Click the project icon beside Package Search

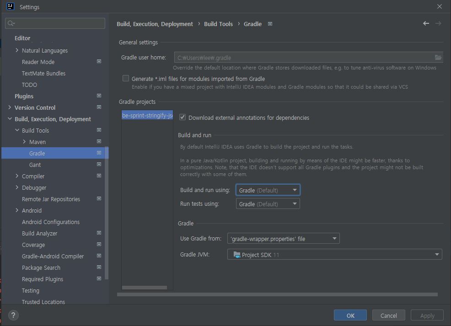point(99,267)
